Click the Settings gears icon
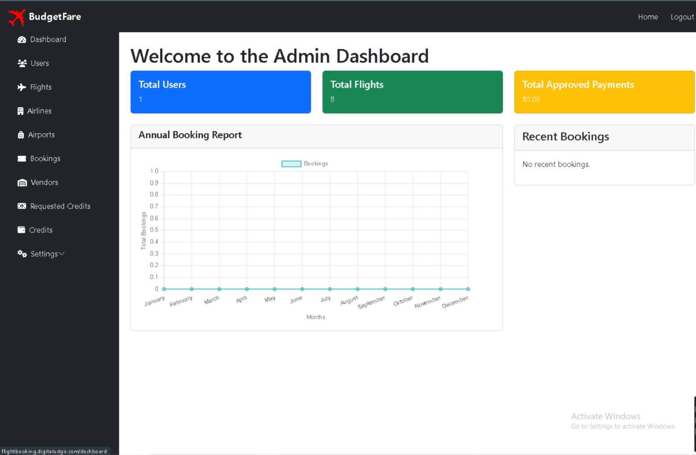The height and width of the screenshot is (455, 696). (22, 254)
